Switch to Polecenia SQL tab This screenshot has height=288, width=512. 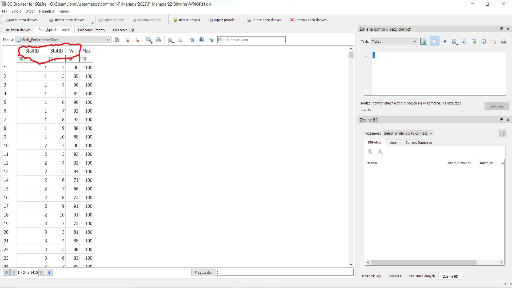click(124, 30)
